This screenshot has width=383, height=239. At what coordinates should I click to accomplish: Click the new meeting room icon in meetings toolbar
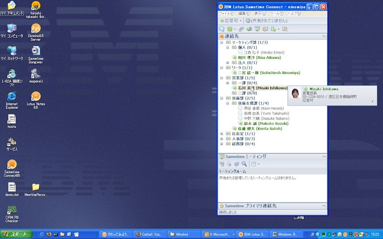(x=222, y=164)
